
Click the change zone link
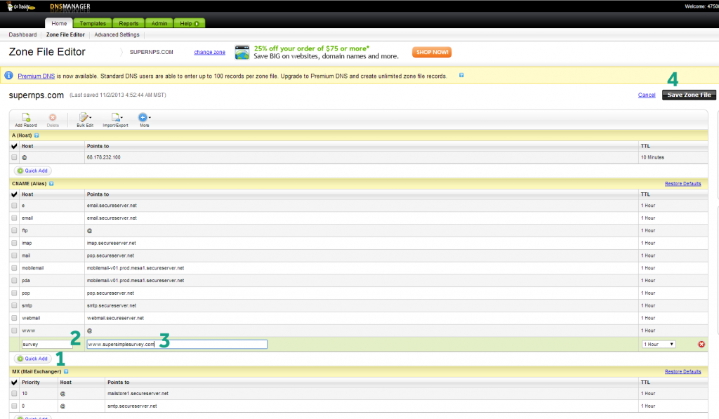coord(209,52)
